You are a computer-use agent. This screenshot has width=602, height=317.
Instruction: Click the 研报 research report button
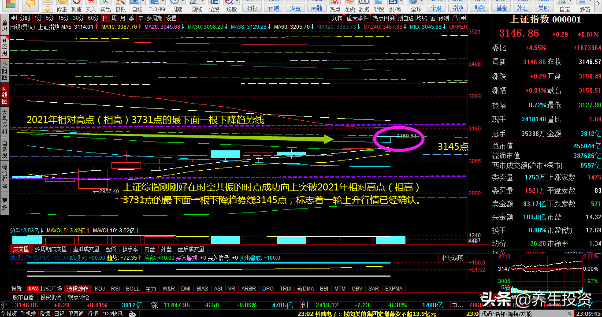click(253, 8)
